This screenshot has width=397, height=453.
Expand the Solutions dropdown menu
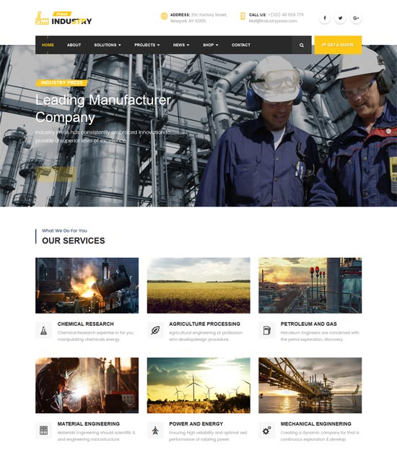click(x=108, y=45)
